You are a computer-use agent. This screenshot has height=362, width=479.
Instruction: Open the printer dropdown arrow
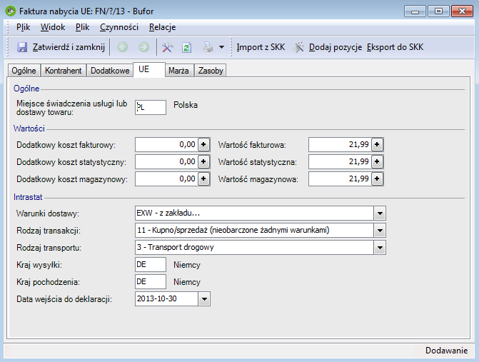(x=222, y=47)
